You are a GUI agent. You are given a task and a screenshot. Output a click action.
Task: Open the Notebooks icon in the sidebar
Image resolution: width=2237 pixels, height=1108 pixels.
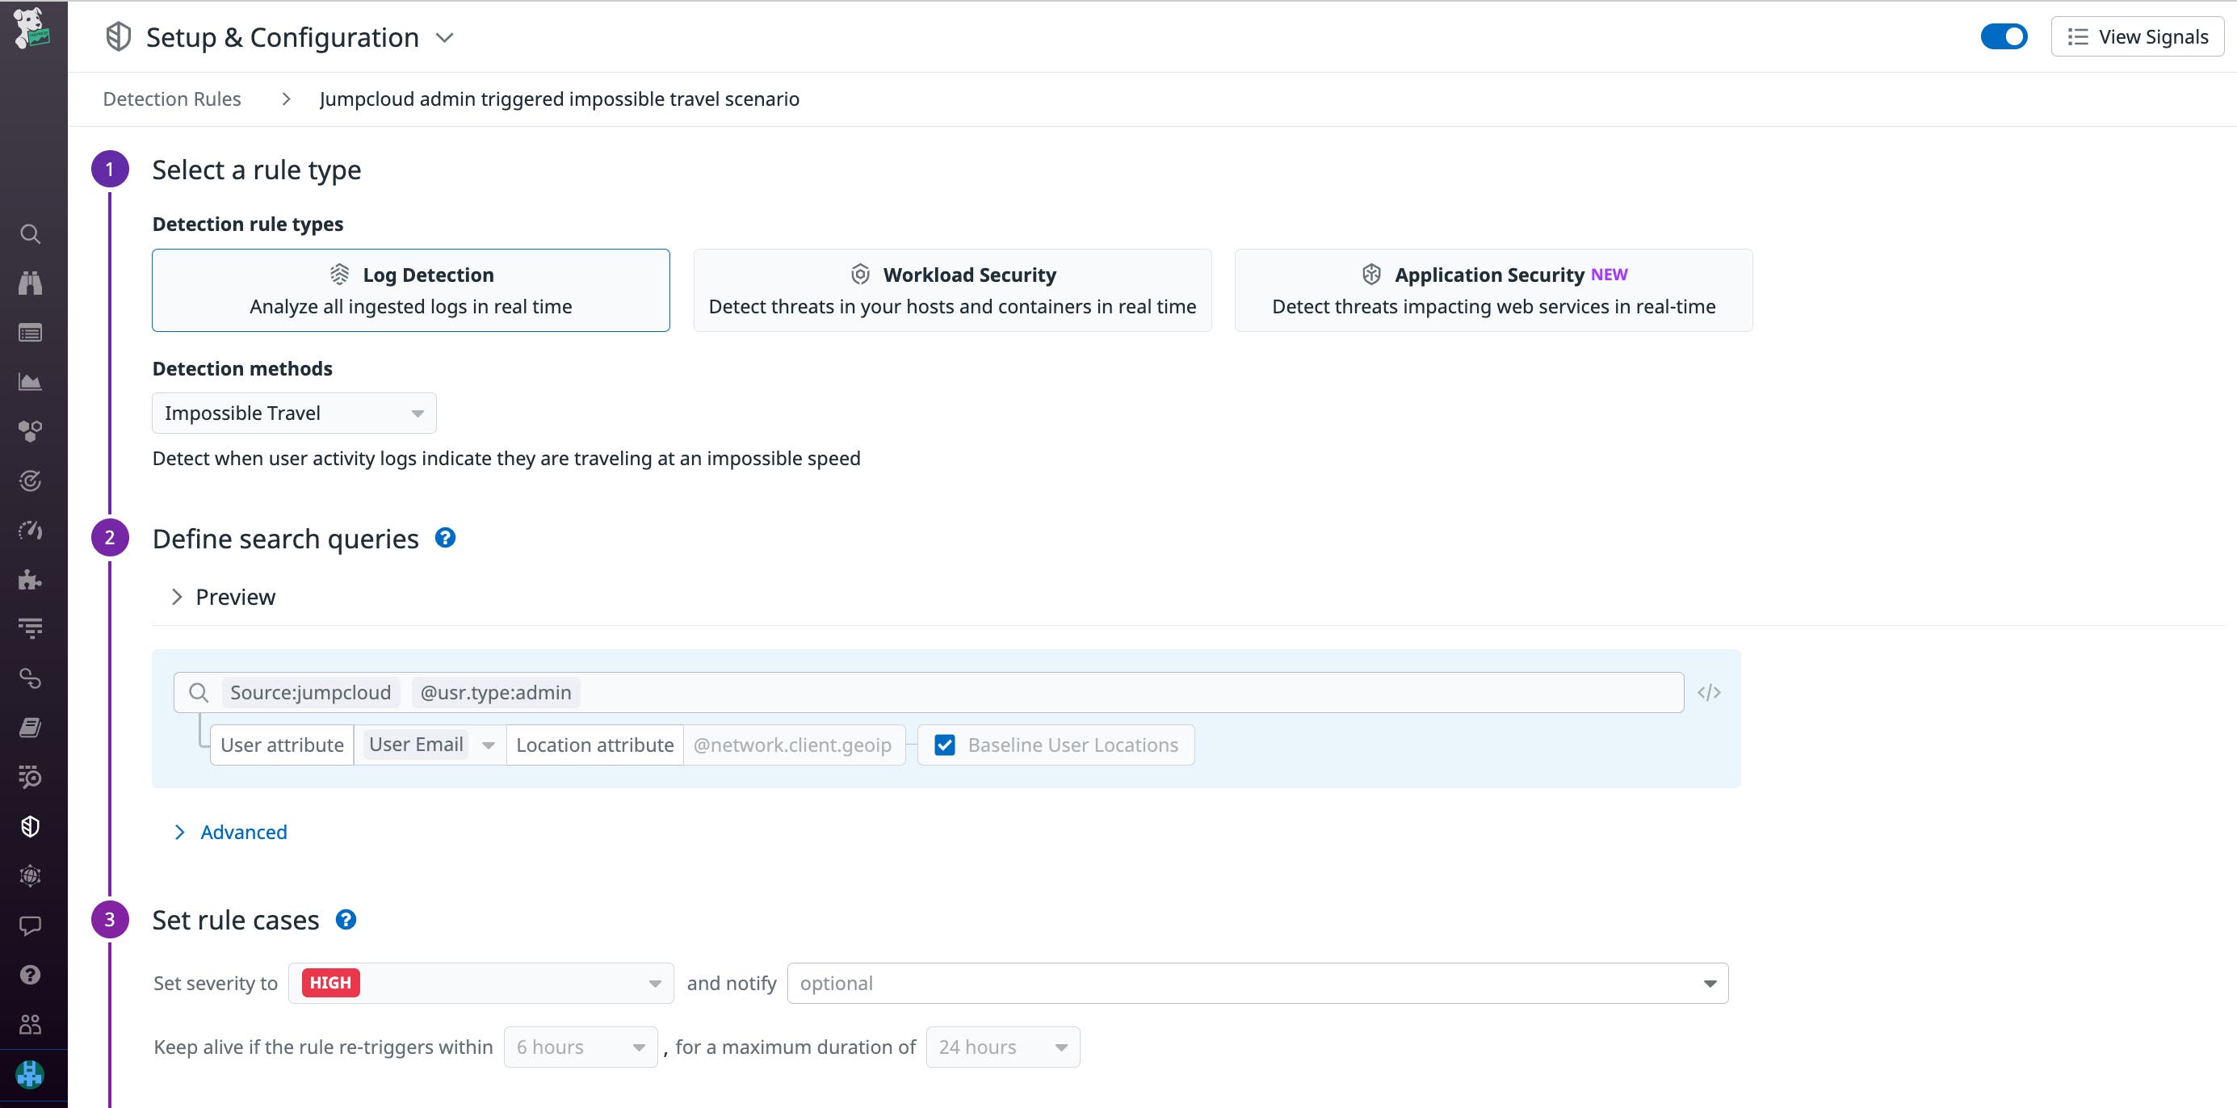31,727
